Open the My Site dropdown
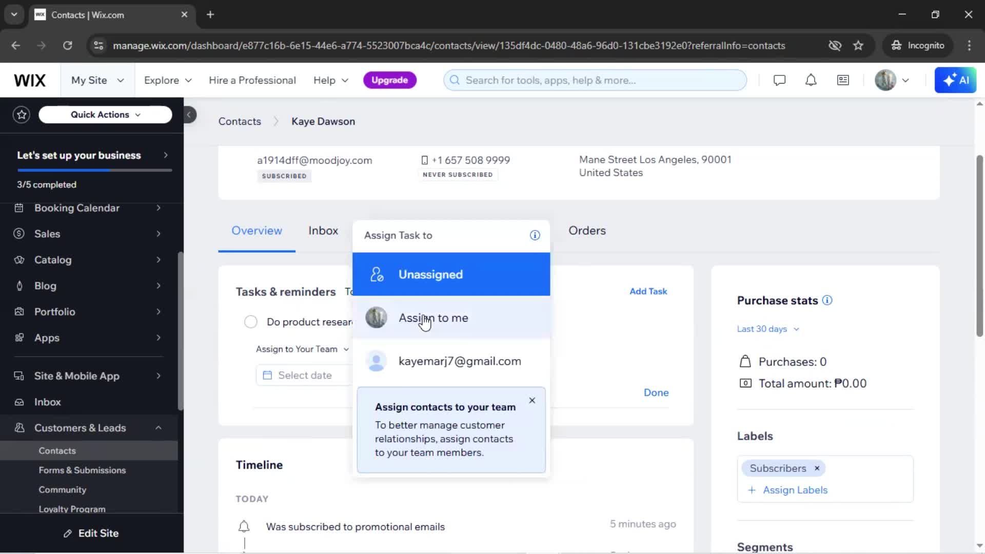Screen dimensions: 985x554 97,81
